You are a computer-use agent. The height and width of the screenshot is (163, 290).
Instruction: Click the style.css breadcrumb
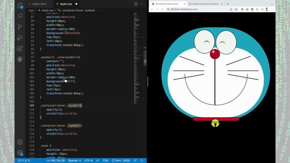(48, 10)
